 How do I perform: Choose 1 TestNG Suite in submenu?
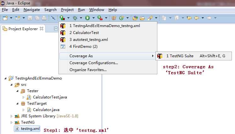point(193,56)
